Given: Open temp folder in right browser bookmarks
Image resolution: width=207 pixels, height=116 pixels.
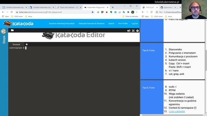Looking at the screenshot, I should point(169,16).
